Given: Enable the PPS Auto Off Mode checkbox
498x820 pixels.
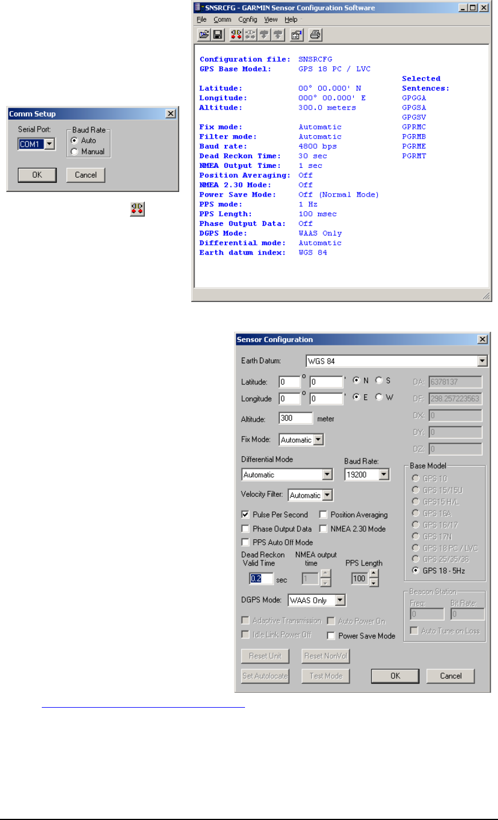Looking at the screenshot, I should [246, 542].
